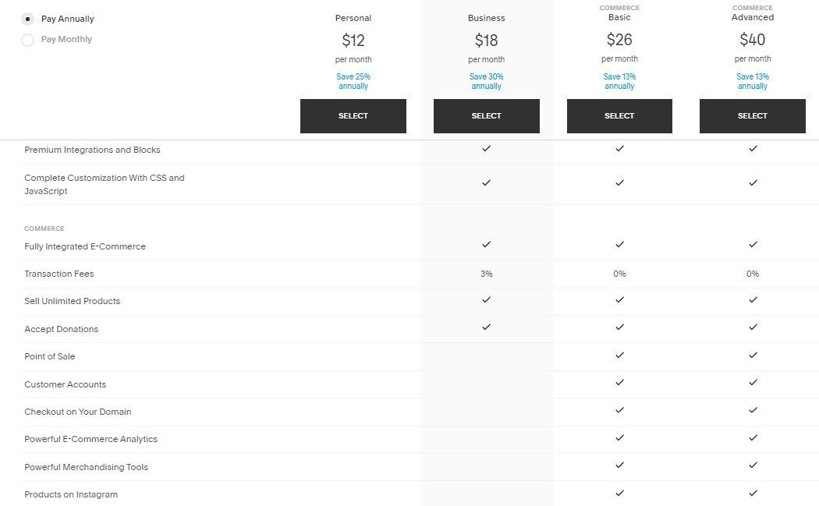Click the $40 per month price
Image resolution: width=819 pixels, height=506 pixels.
(752, 39)
